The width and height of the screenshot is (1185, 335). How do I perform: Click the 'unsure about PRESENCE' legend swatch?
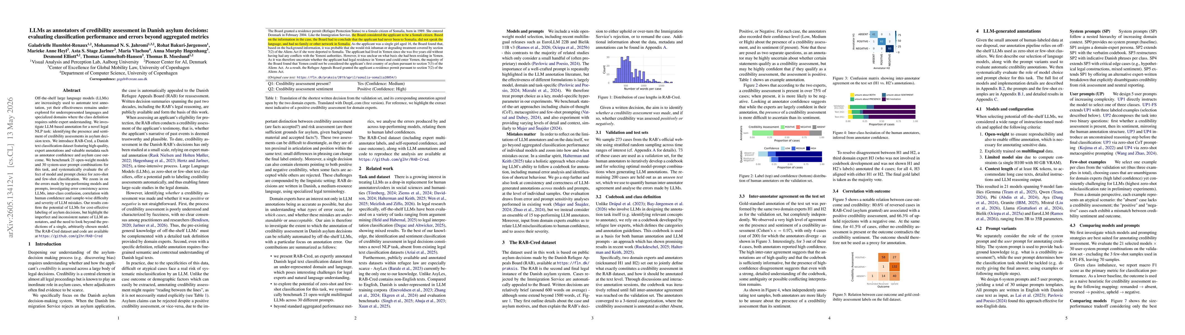click(852, 99)
